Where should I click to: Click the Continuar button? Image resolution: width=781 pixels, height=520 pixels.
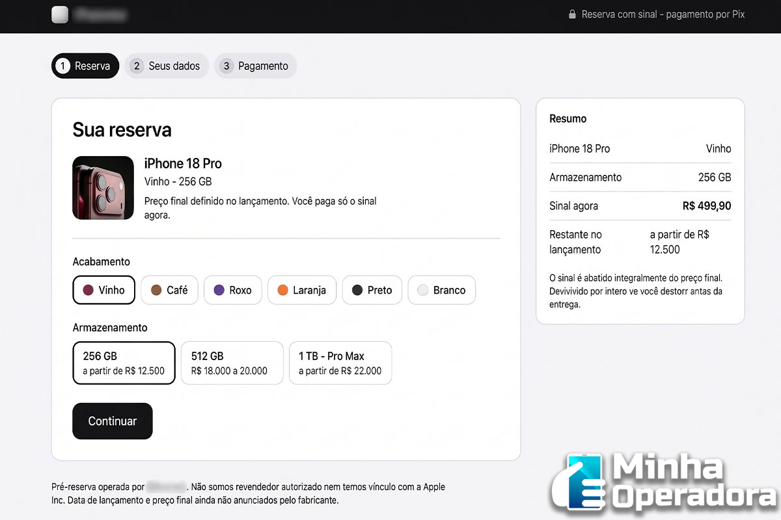coord(112,421)
